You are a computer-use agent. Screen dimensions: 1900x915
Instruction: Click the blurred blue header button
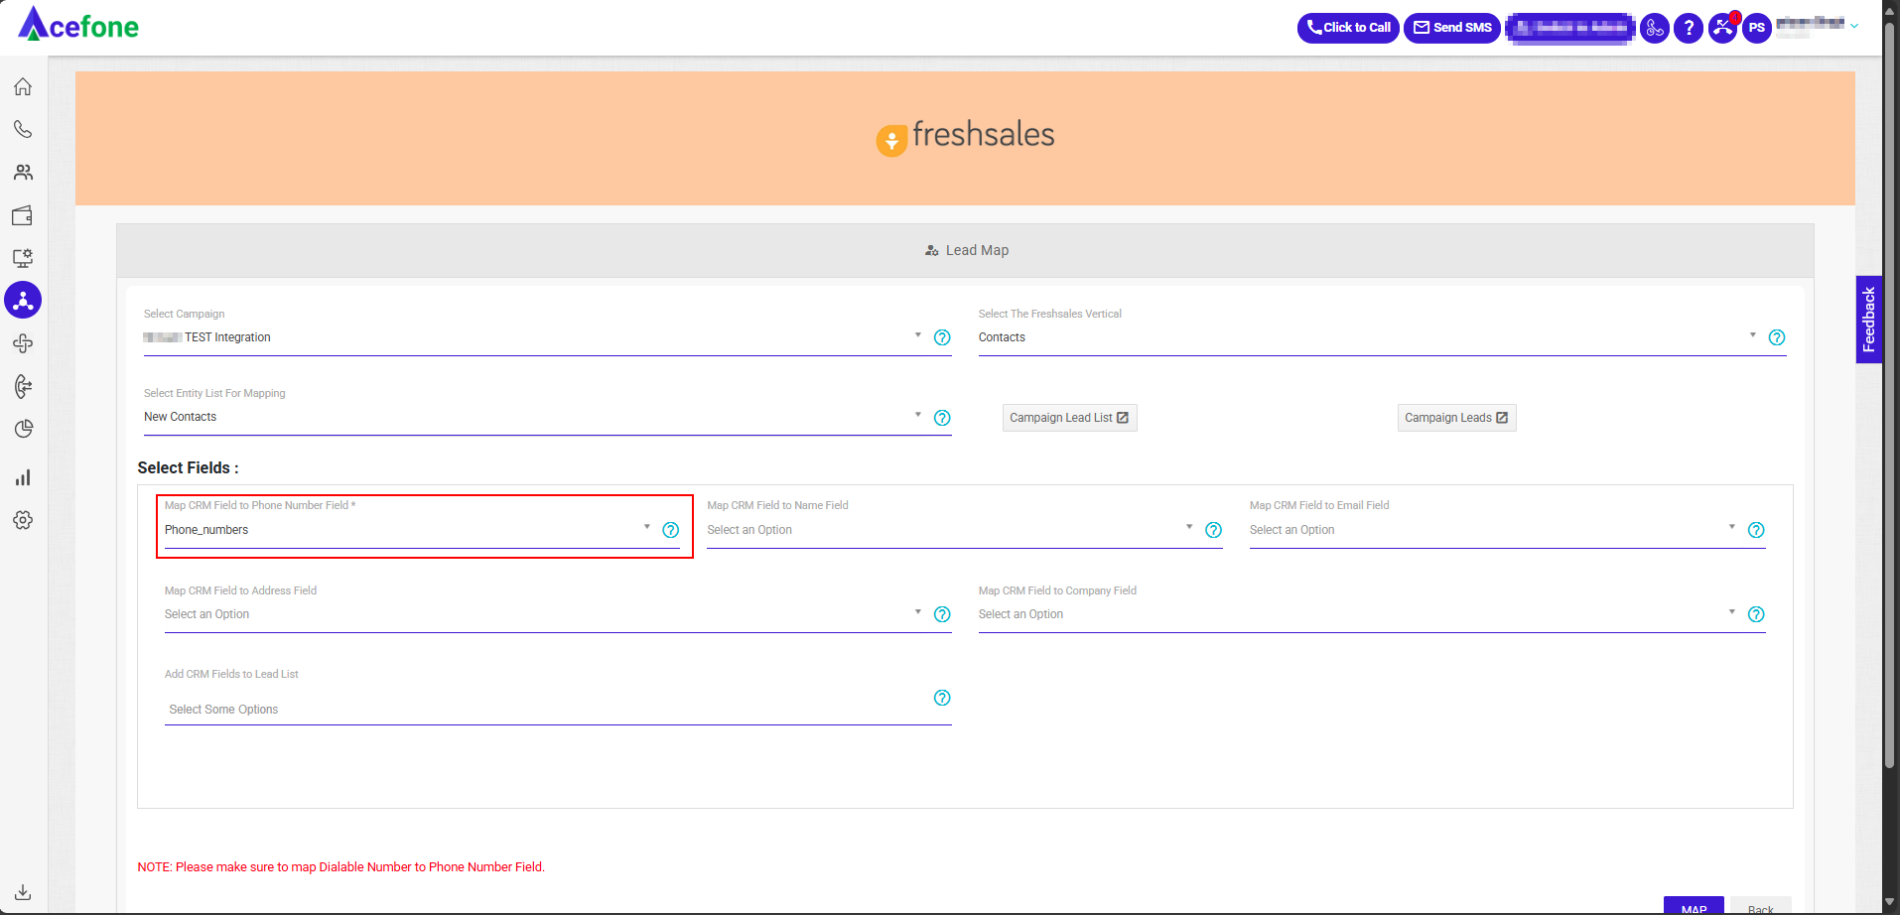[1569, 28]
